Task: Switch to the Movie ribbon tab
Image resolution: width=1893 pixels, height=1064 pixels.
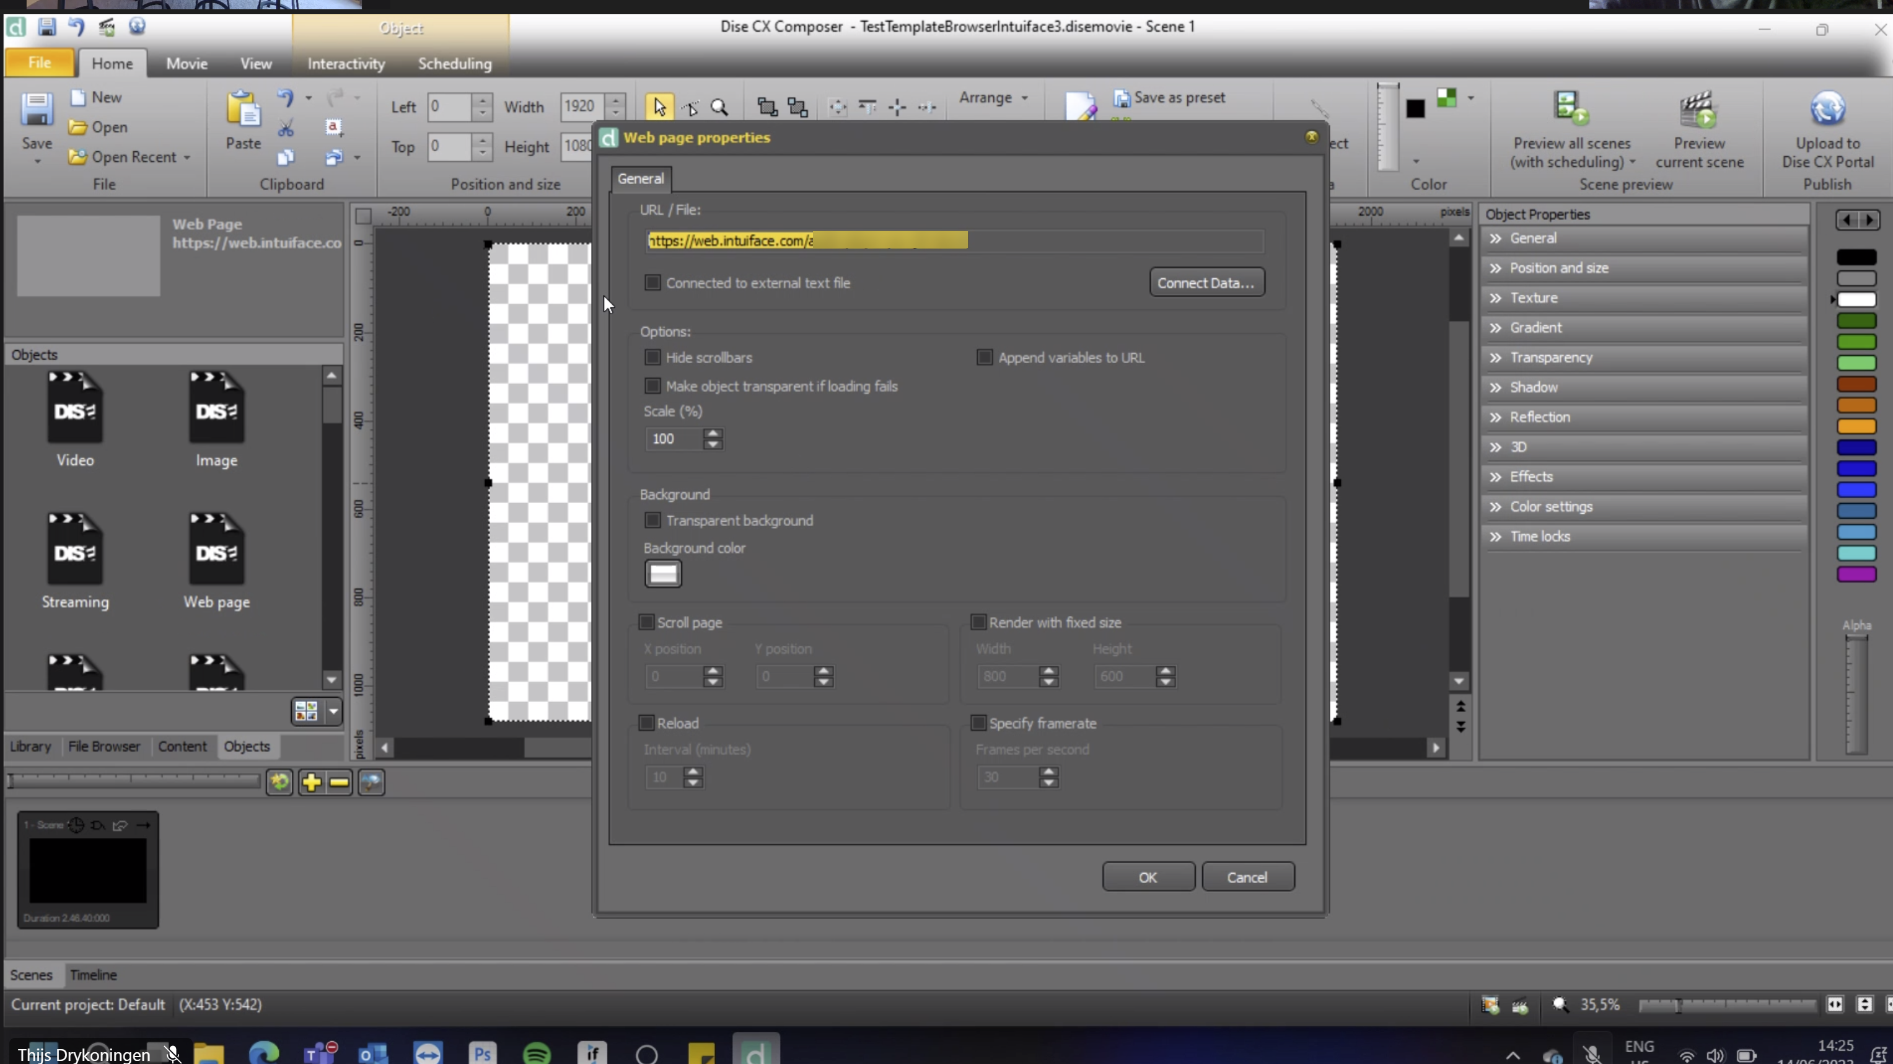Action: point(187,64)
